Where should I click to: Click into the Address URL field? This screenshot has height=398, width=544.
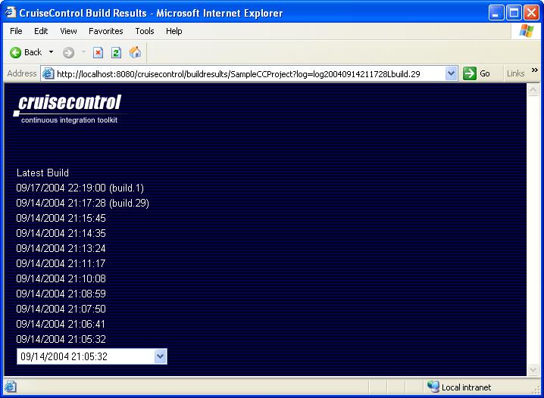click(x=249, y=74)
